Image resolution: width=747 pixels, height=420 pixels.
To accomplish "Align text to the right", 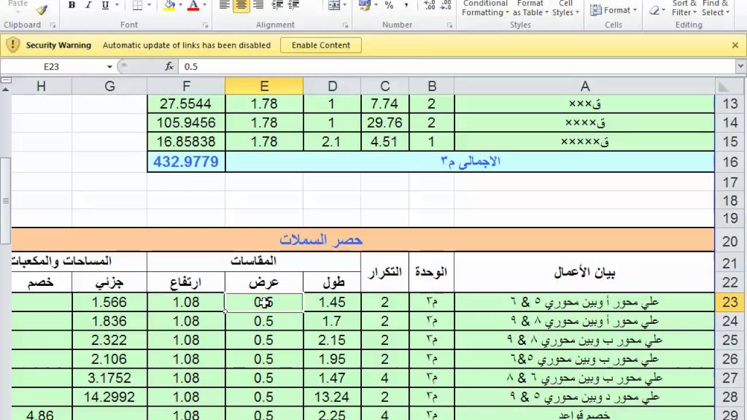I will tap(258, 5).
